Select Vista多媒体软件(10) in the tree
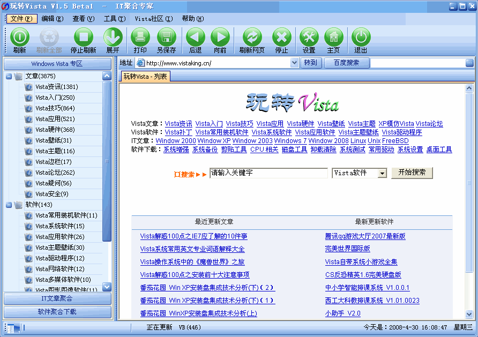This screenshot has height=337, width=478. [x=63, y=280]
